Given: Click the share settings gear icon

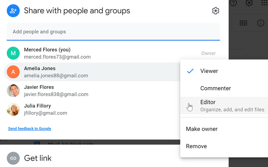Looking at the screenshot, I should pos(216,11).
